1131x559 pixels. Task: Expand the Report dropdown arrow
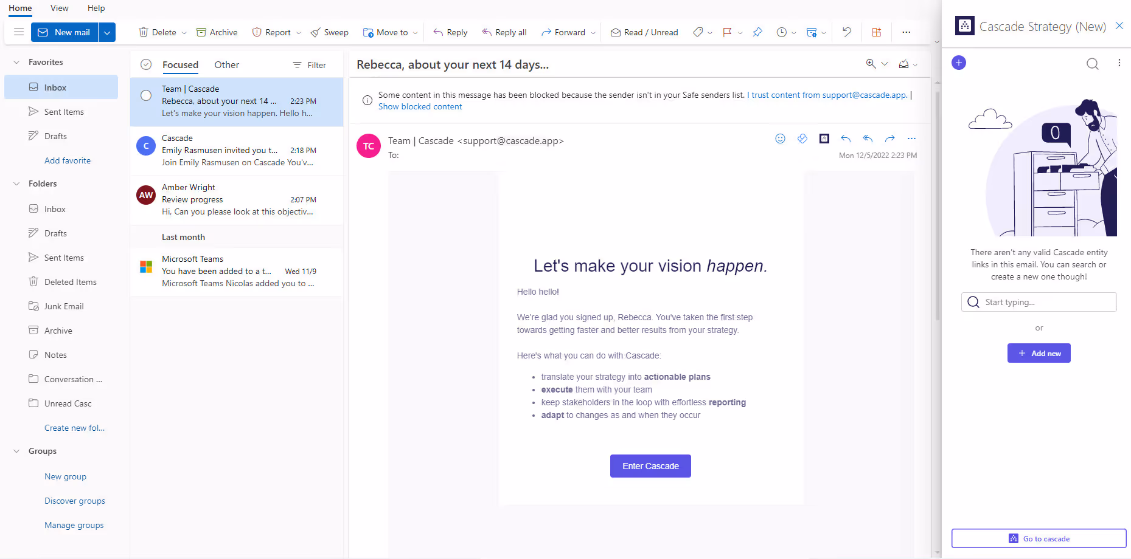(299, 33)
